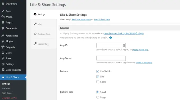The image size is (180, 100).
Task: Click the WordPress Settings sliders icon
Action: [3, 64]
